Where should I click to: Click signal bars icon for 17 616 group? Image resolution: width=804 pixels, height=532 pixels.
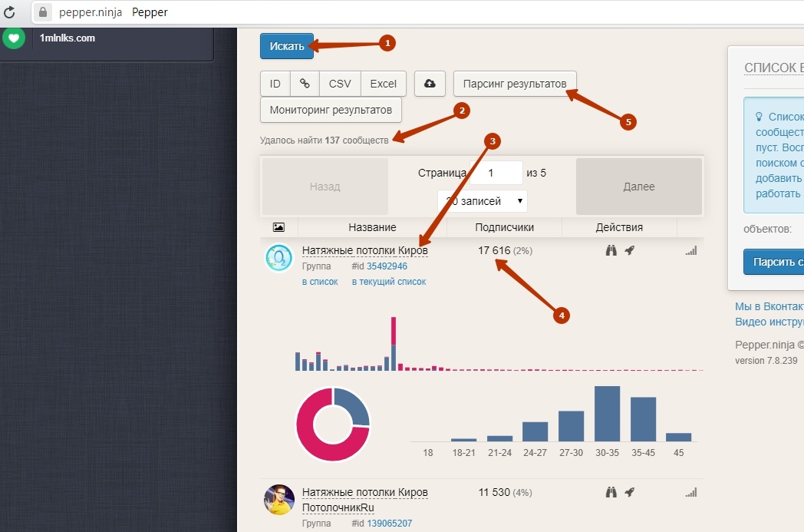pos(691,251)
